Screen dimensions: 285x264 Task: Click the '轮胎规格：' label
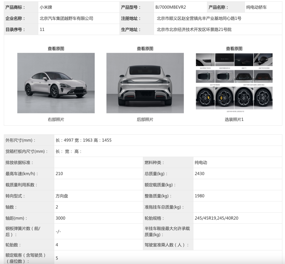tap(154, 218)
